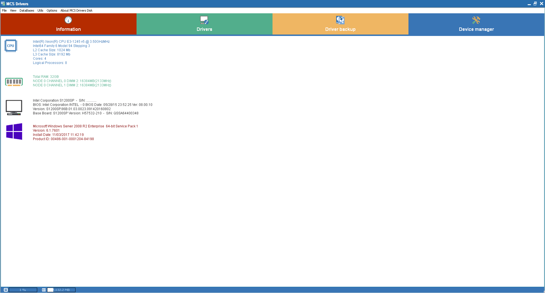Click the memory usage 7,132.2 MB bar
Screen dimensions: 545x293
click(61, 290)
